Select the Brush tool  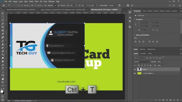3,41
